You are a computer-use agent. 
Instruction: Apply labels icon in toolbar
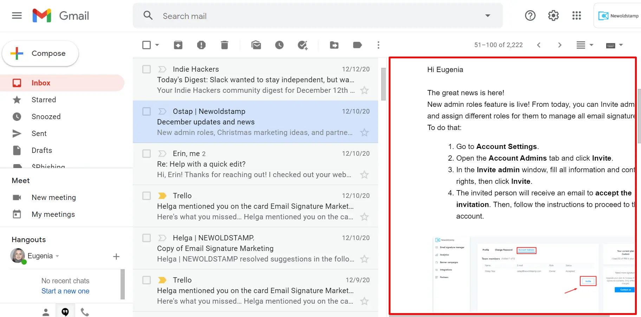pyautogui.click(x=357, y=45)
